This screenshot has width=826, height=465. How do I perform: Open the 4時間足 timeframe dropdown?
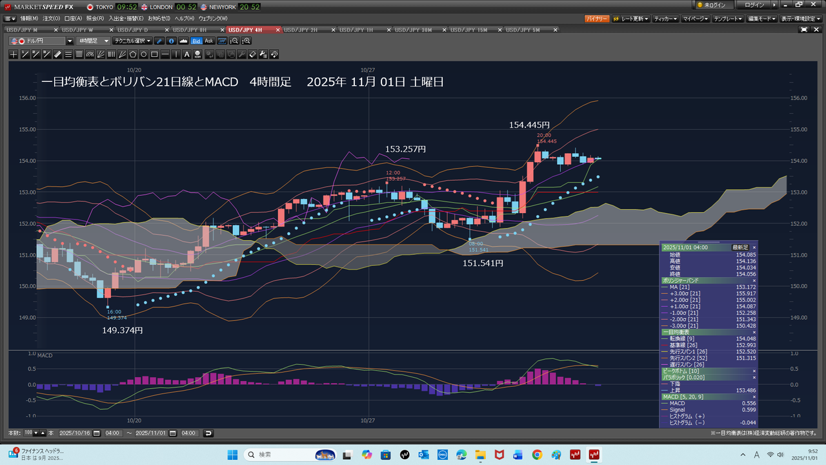pos(92,41)
